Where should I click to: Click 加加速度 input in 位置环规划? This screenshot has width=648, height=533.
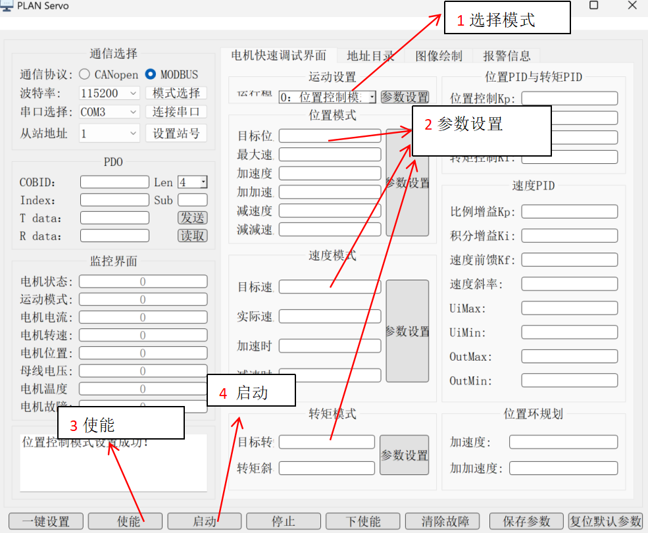click(x=564, y=468)
